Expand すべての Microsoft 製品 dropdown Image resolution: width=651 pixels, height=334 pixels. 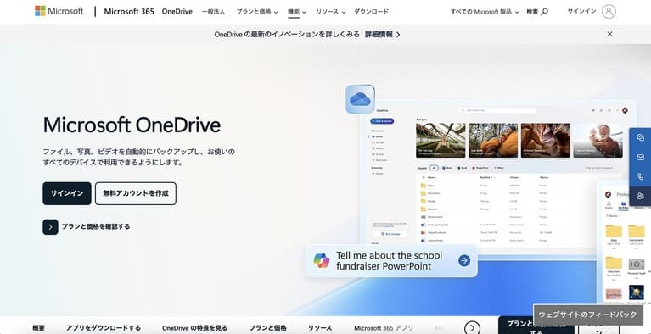click(x=485, y=12)
